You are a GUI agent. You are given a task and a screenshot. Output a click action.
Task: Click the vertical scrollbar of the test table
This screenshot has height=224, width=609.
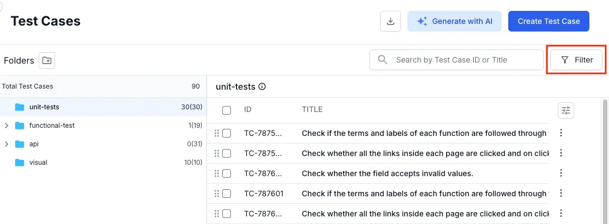[605, 163]
